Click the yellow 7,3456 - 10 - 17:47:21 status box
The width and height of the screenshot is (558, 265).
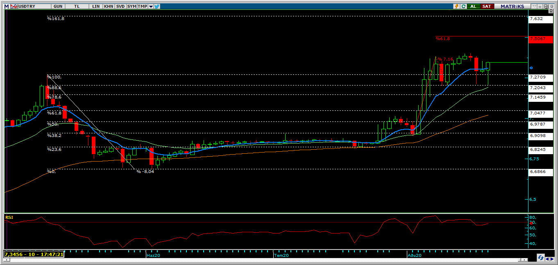click(x=34, y=254)
